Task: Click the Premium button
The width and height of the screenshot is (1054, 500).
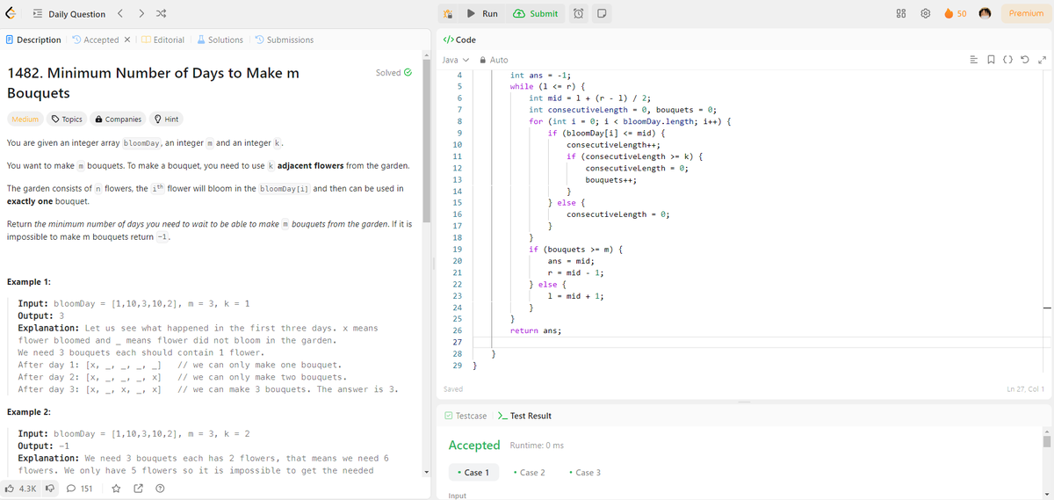Action: (x=1026, y=14)
